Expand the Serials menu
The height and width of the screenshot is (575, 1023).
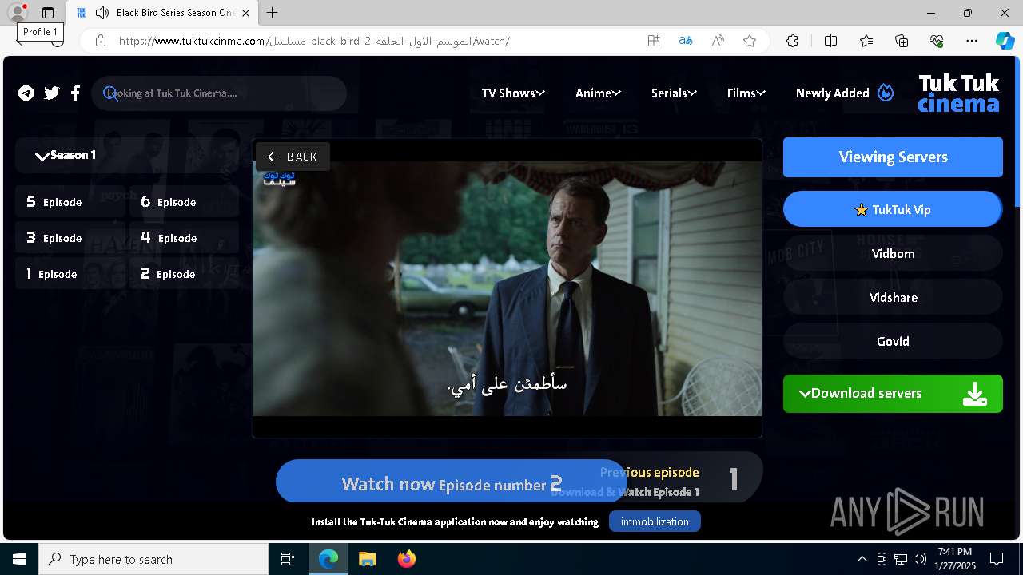coord(674,93)
